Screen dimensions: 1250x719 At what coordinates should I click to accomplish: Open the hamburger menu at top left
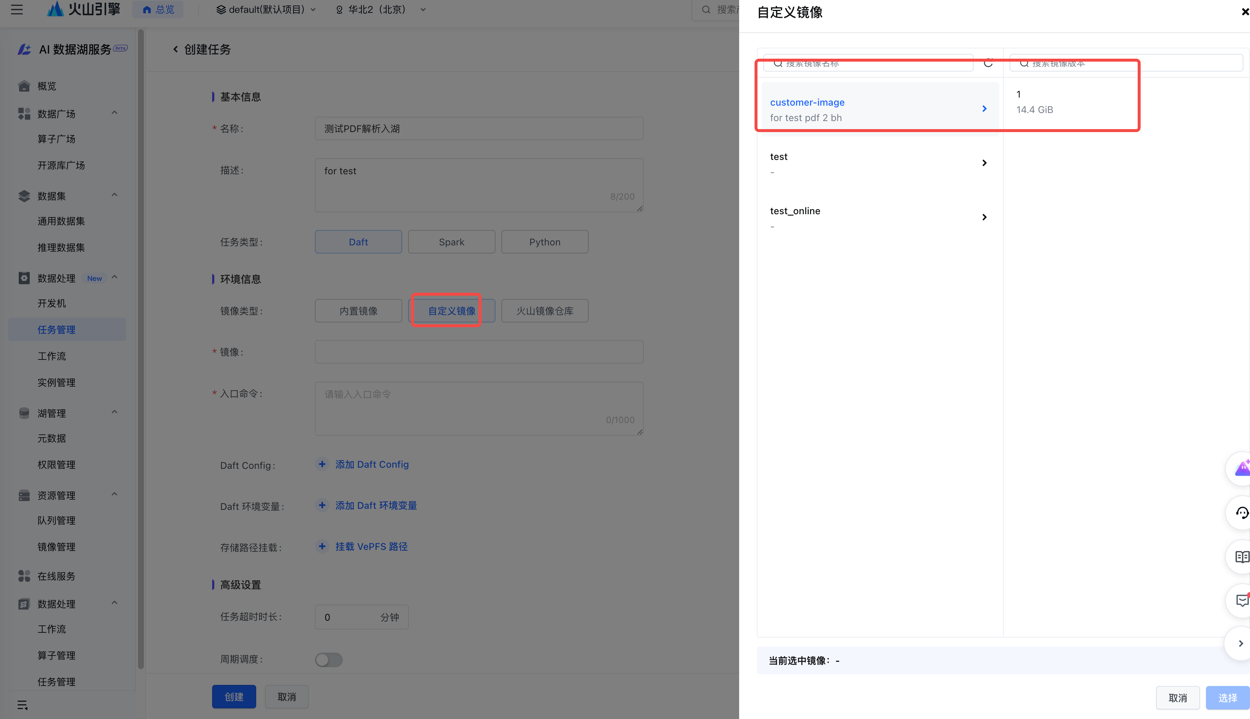(x=17, y=10)
